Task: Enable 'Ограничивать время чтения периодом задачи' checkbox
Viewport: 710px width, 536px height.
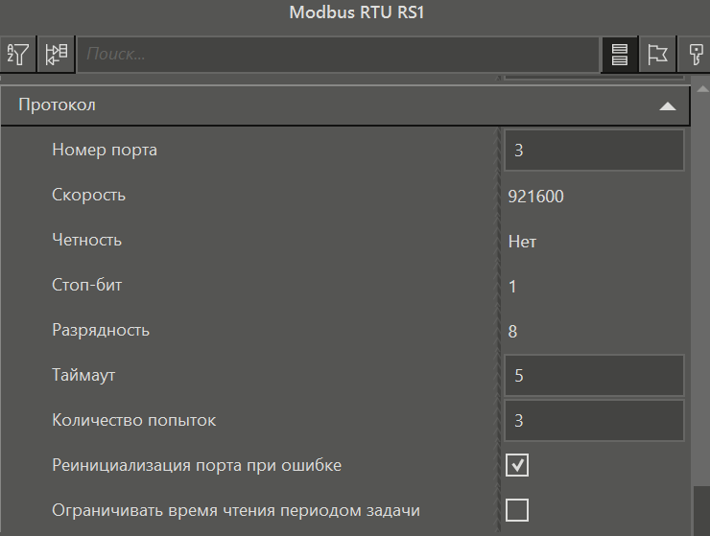Action: coord(517,510)
